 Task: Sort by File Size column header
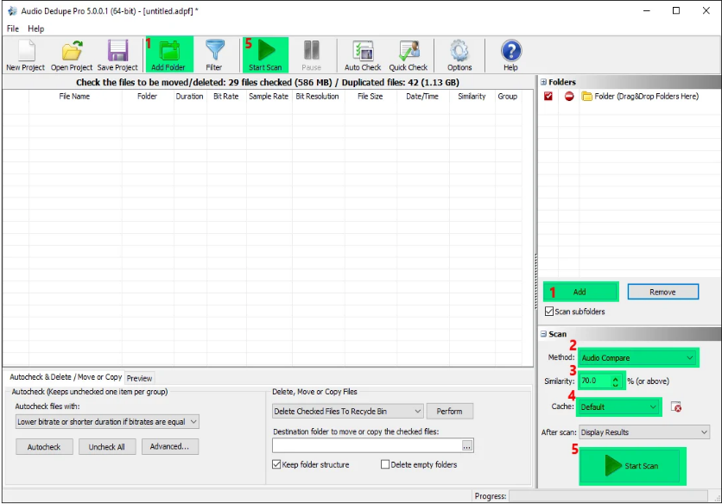(370, 96)
